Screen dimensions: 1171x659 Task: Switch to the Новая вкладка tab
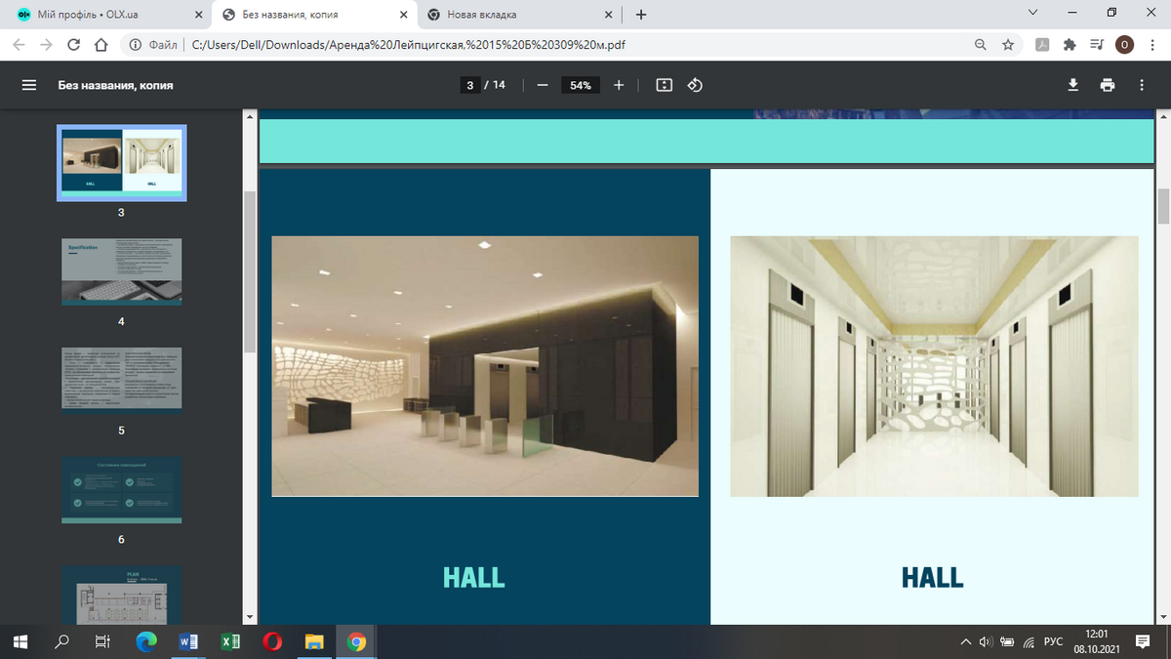(x=517, y=15)
